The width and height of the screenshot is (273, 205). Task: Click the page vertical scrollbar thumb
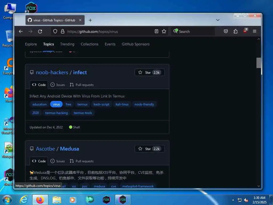(x=259, y=63)
